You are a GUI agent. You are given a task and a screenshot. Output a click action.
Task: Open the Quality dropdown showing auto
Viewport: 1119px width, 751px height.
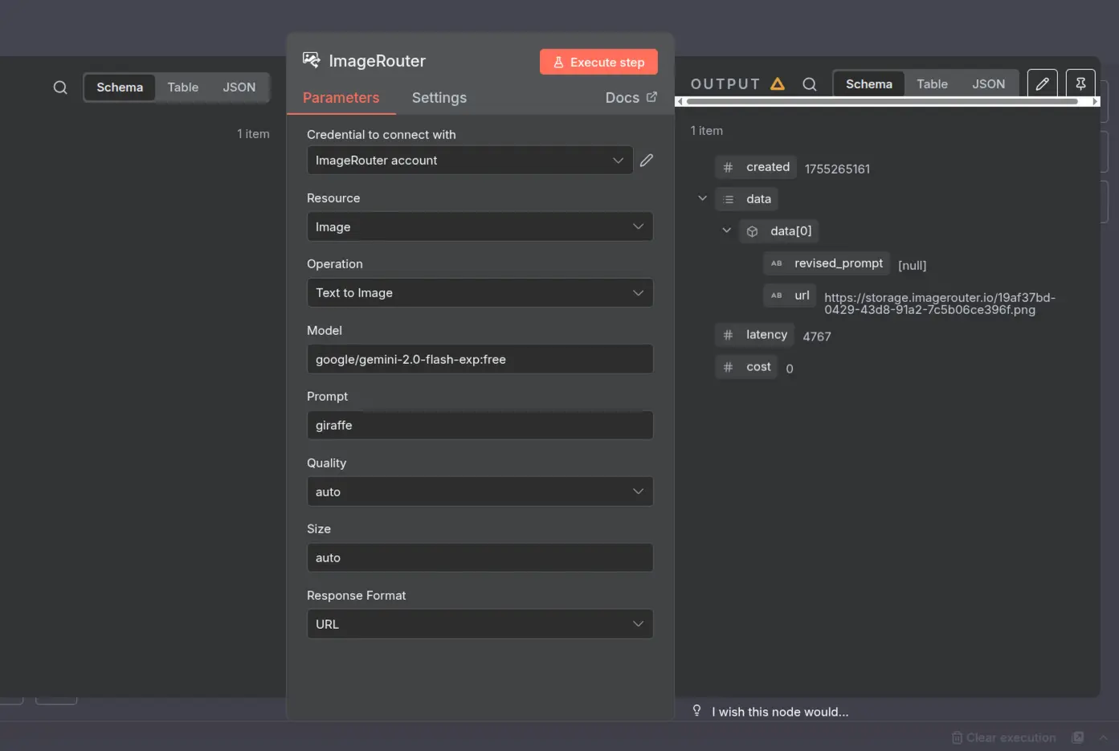[480, 492]
